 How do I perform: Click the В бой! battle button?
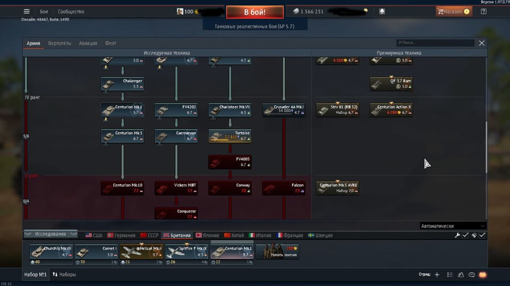coord(254,12)
